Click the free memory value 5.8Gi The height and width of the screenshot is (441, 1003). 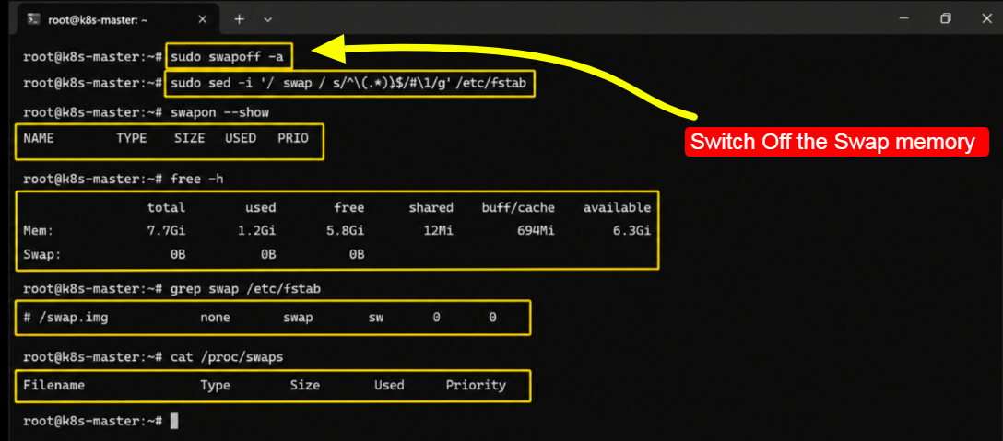(346, 231)
